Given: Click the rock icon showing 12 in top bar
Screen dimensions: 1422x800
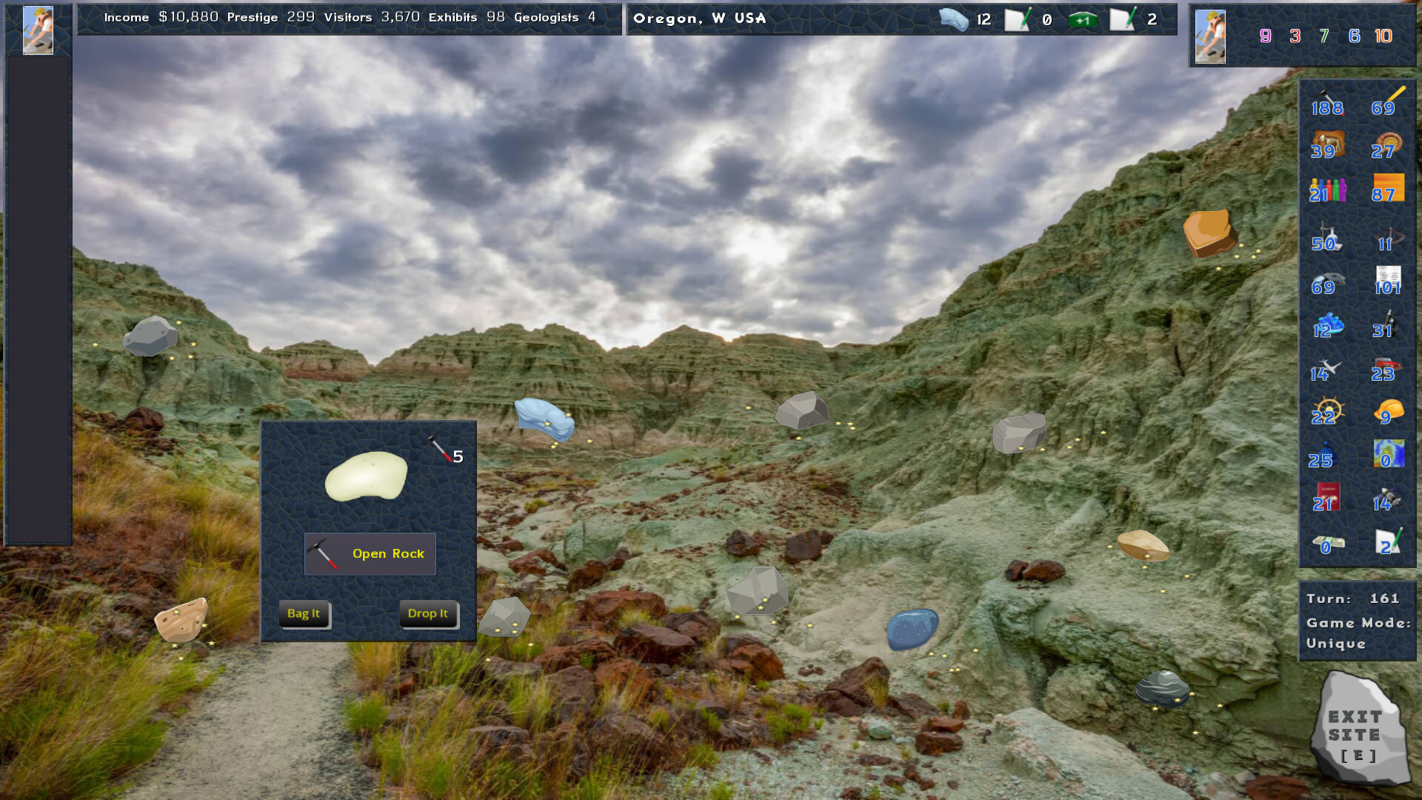Looking at the screenshot, I should (955, 19).
